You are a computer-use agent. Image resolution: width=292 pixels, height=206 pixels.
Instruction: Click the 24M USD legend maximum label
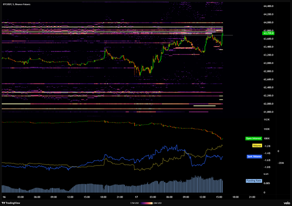coord(158,203)
